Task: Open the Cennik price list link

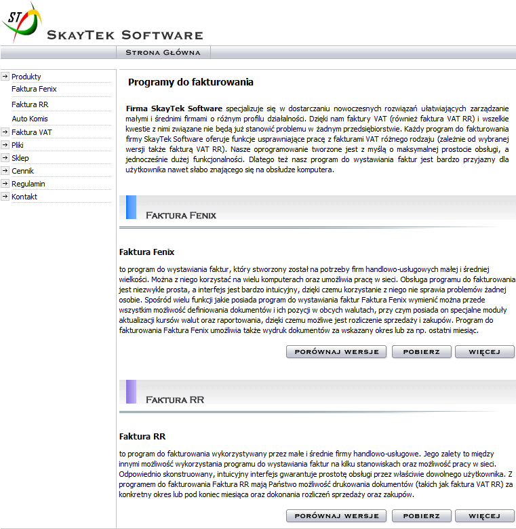Action: click(x=22, y=171)
